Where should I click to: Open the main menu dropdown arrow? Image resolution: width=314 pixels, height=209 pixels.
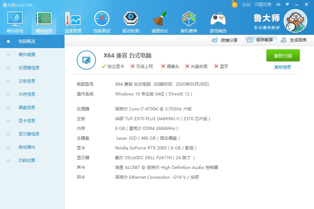tap(287, 5)
